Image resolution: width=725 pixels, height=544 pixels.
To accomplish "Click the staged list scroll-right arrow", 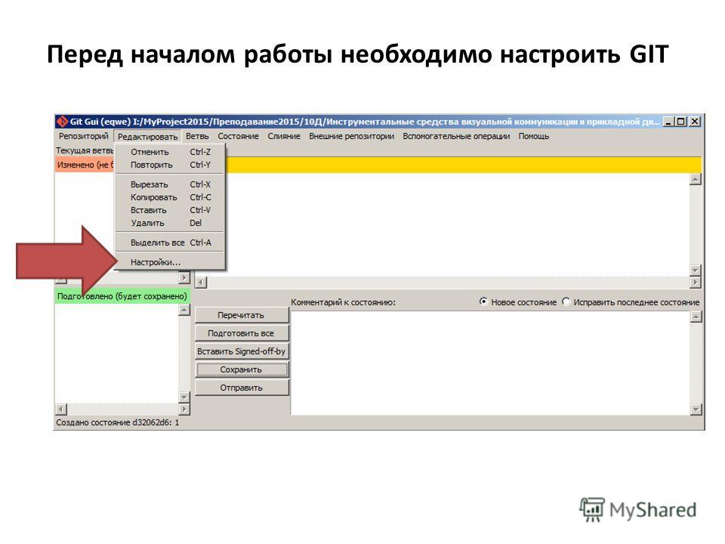I will pos(184,410).
